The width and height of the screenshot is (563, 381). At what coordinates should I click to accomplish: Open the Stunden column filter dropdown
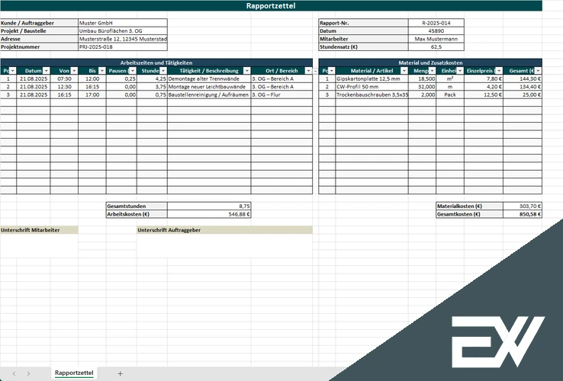(x=163, y=71)
